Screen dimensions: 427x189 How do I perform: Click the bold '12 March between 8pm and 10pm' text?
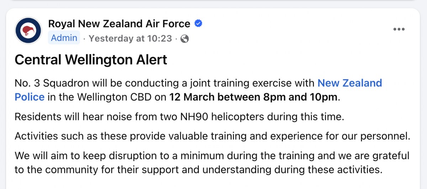(x=253, y=97)
